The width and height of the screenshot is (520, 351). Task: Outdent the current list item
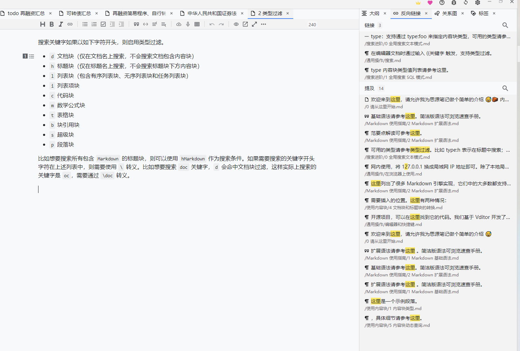112,24
